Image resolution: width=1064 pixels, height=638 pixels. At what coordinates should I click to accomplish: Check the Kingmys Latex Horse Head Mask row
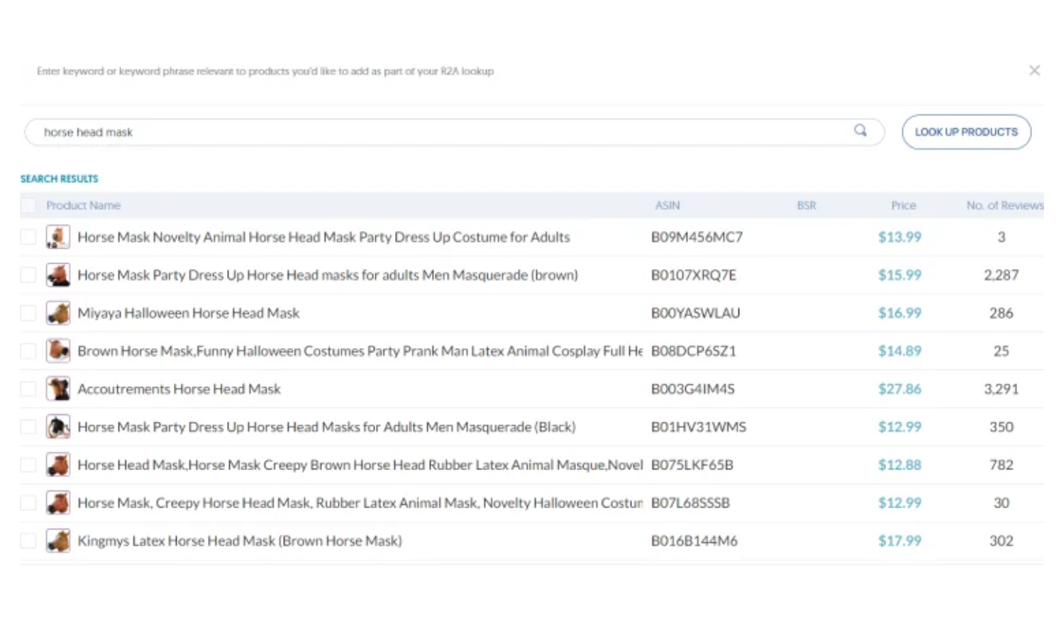click(x=28, y=540)
